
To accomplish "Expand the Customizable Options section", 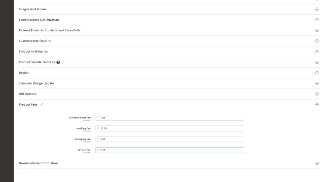I will click(x=317, y=41).
